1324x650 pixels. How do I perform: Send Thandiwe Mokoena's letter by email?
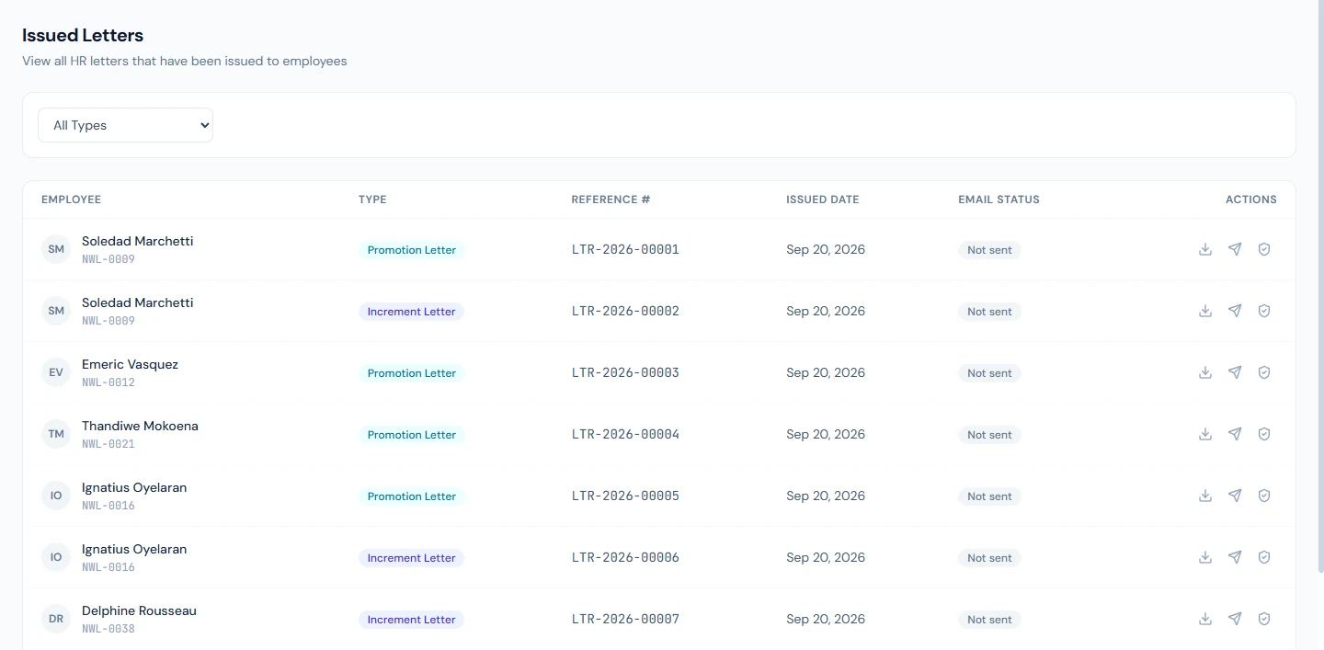(x=1235, y=434)
